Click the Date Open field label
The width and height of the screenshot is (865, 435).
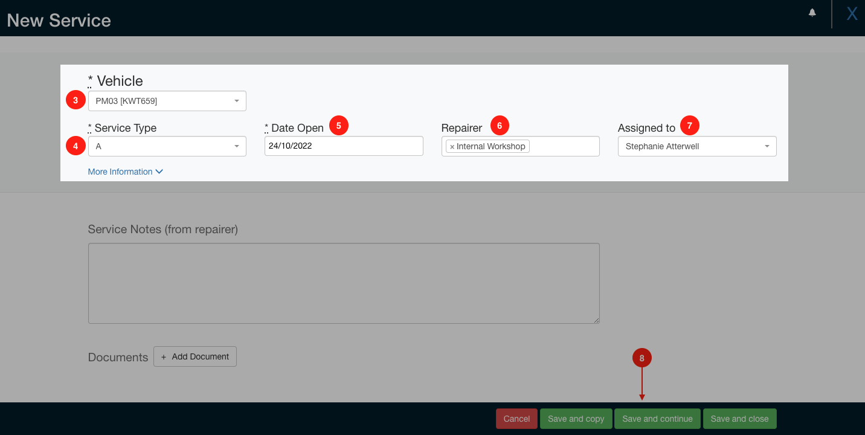[294, 128]
